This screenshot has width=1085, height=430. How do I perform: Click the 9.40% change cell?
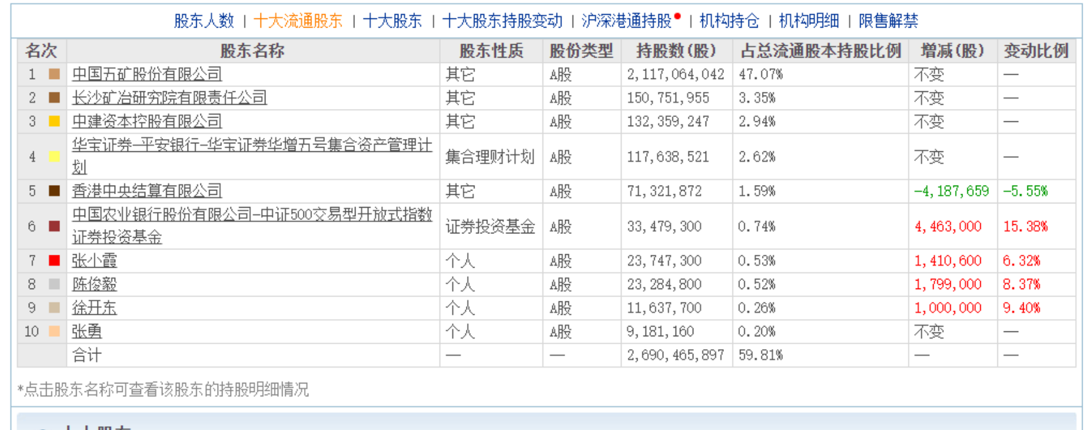pyautogui.click(x=1022, y=307)
